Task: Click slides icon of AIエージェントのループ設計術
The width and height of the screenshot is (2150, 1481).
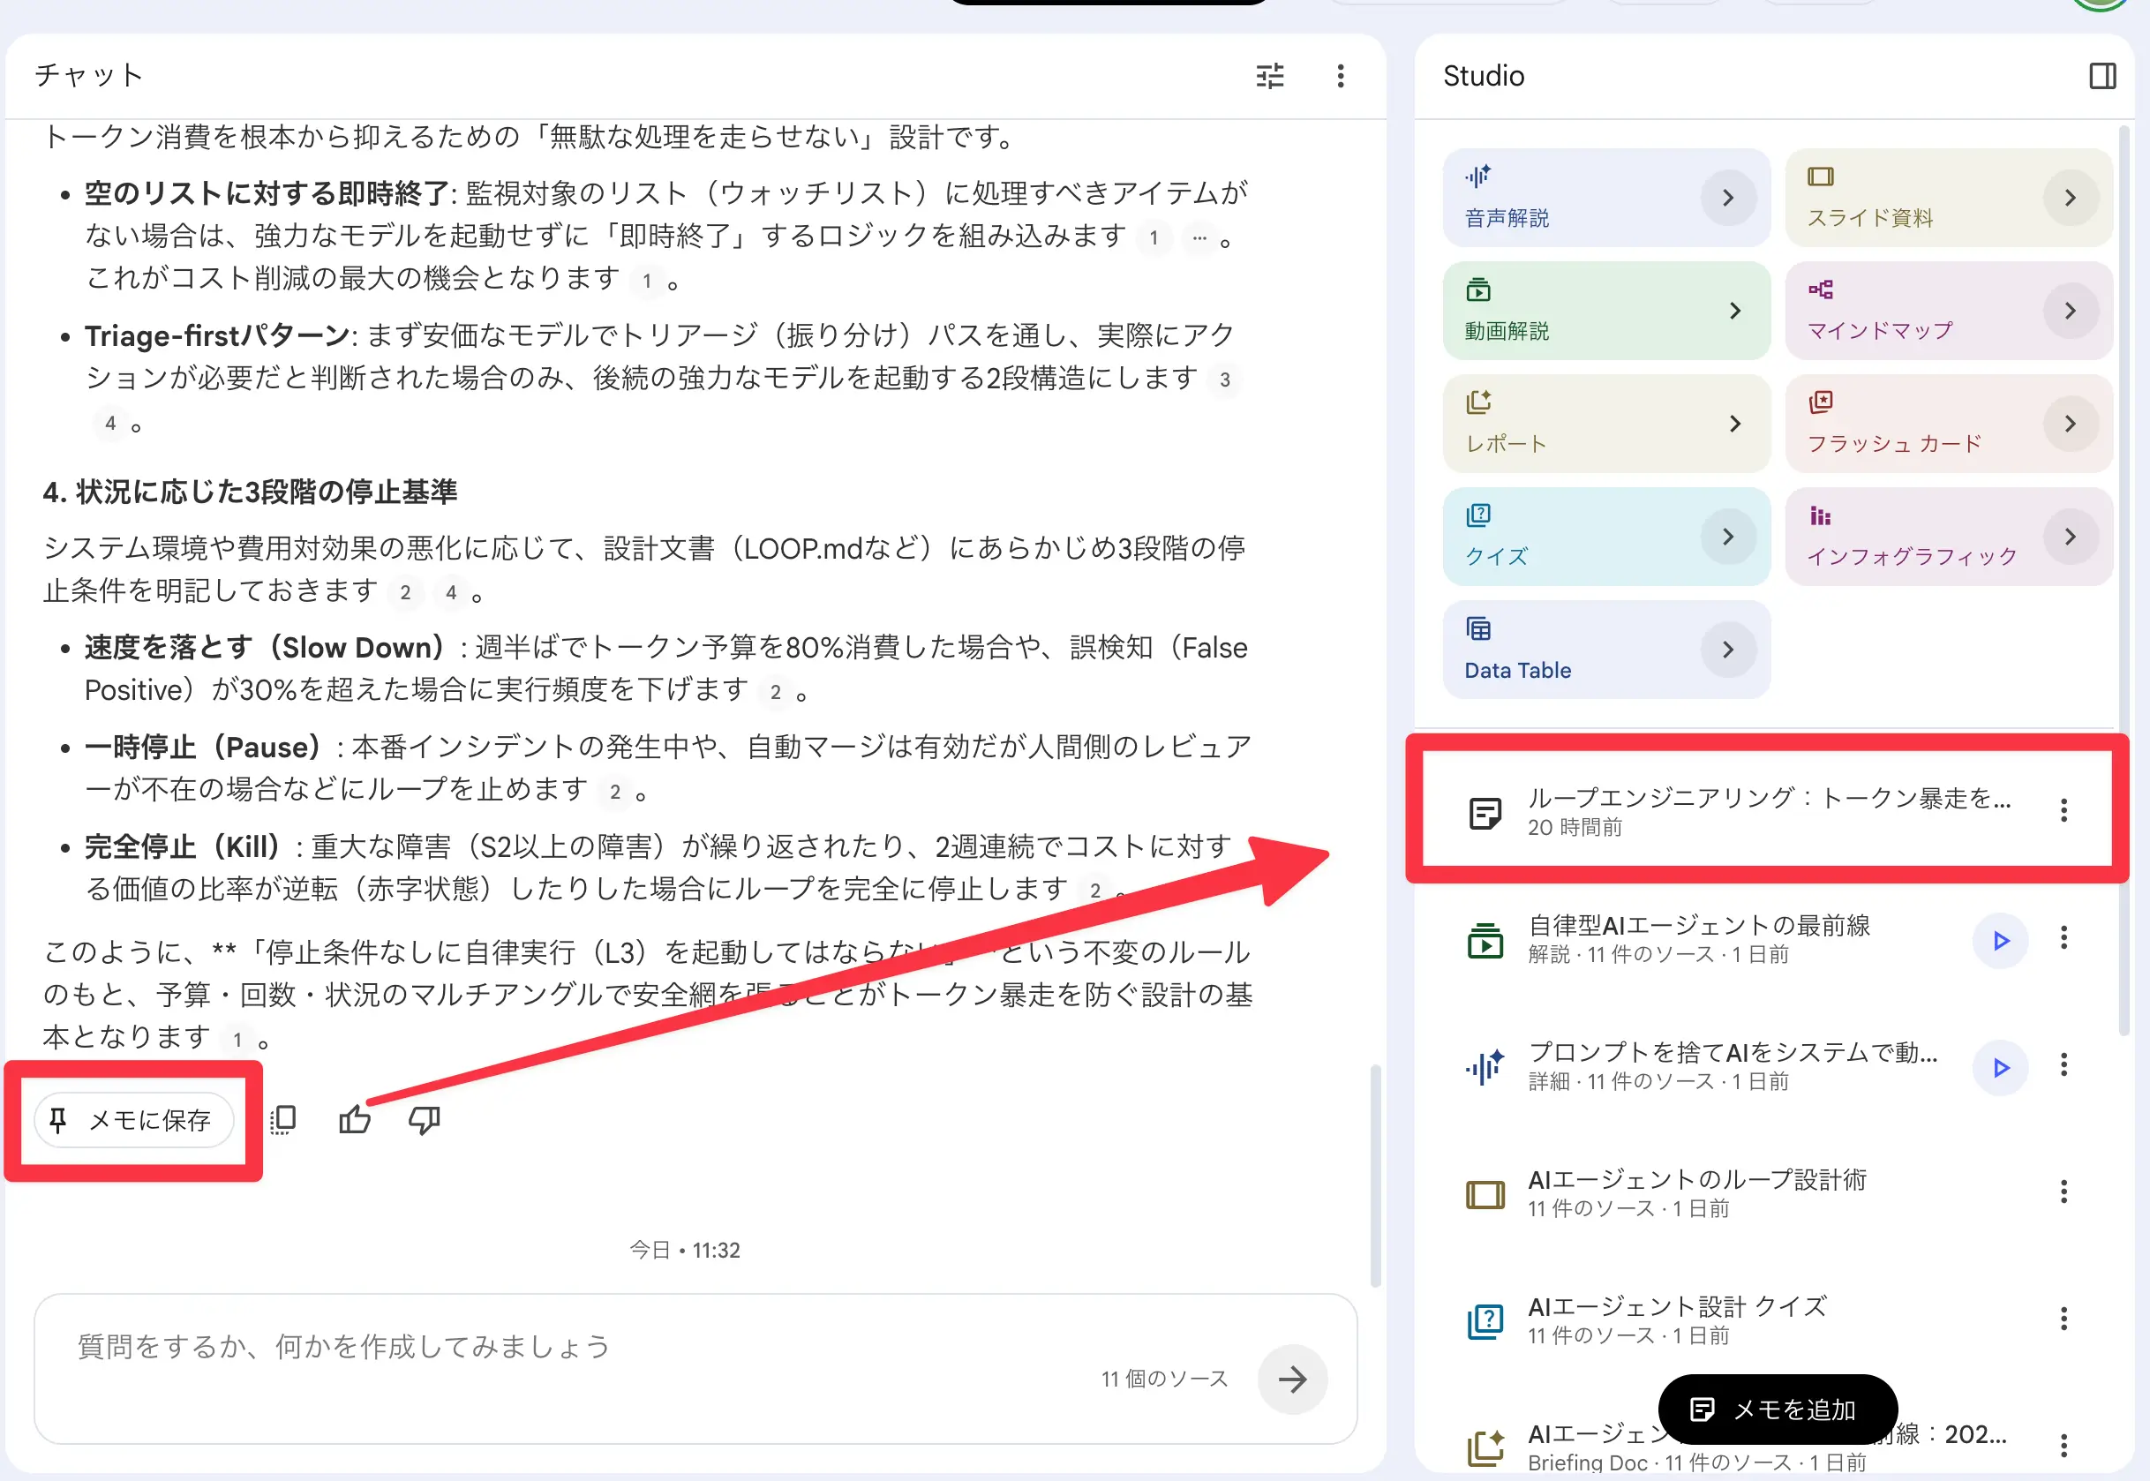Action: [x=1485, y=1194]
